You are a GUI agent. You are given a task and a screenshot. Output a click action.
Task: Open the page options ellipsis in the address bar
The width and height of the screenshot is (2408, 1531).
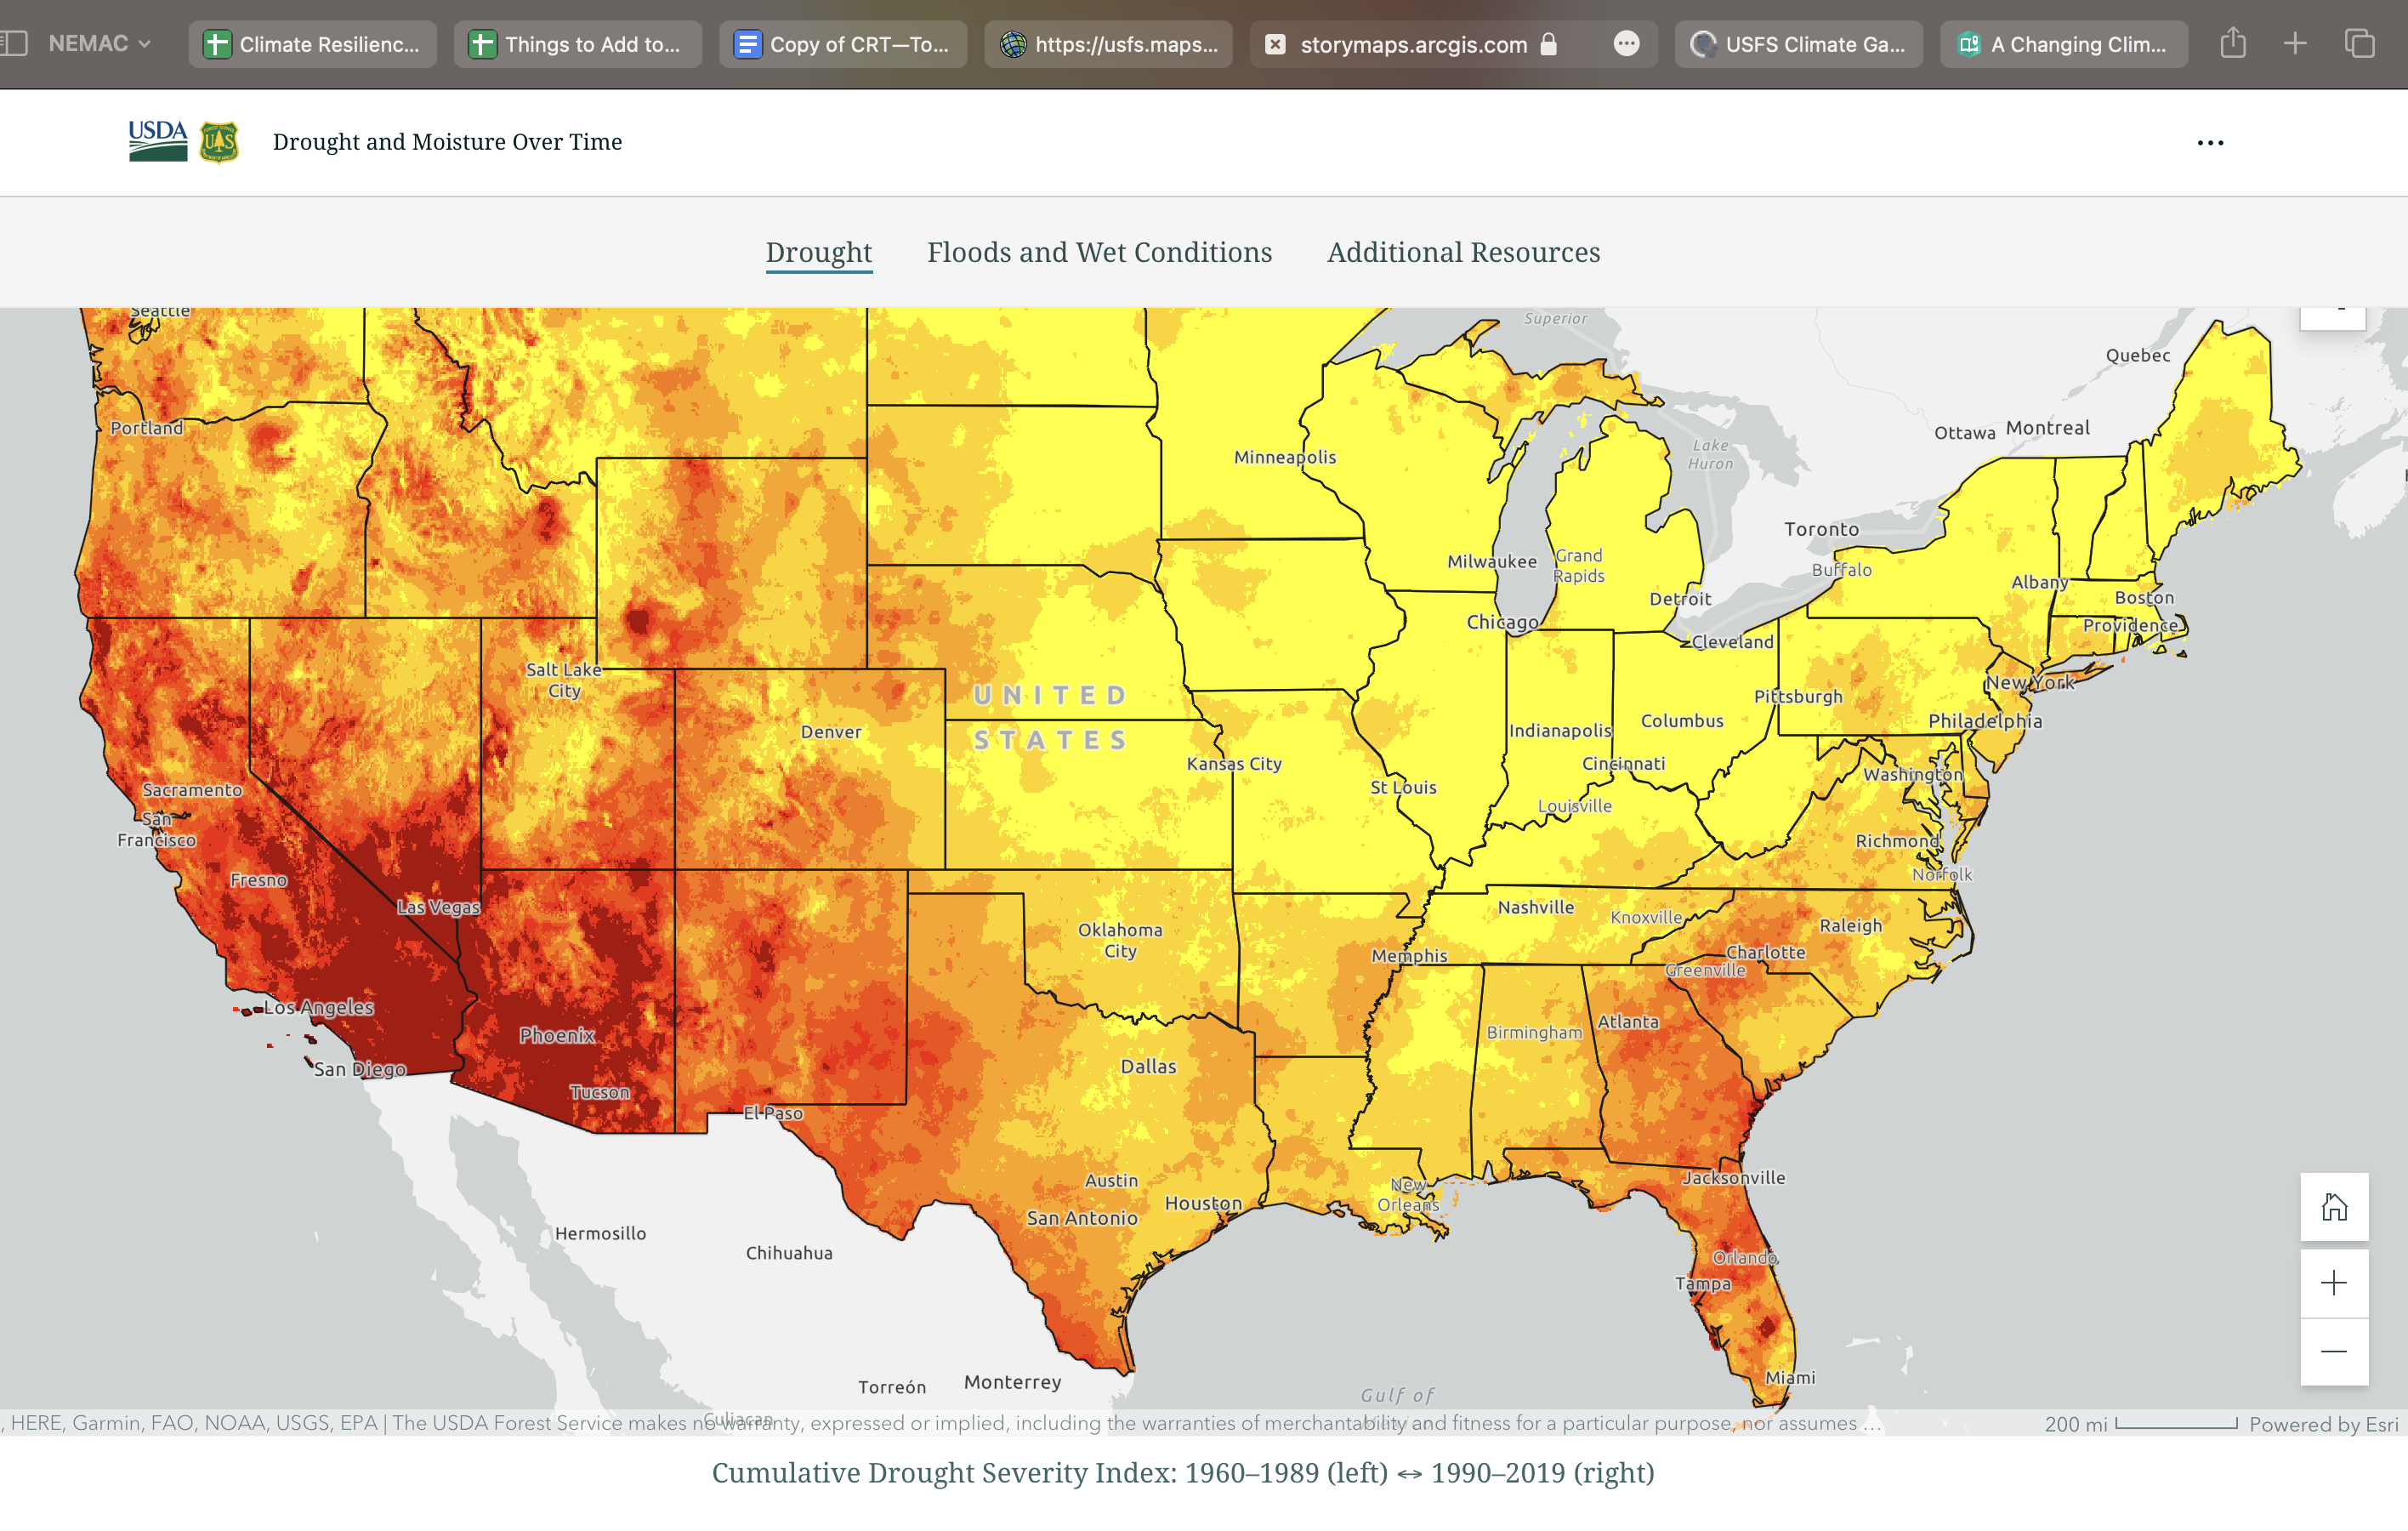[x=1626, y=43]
